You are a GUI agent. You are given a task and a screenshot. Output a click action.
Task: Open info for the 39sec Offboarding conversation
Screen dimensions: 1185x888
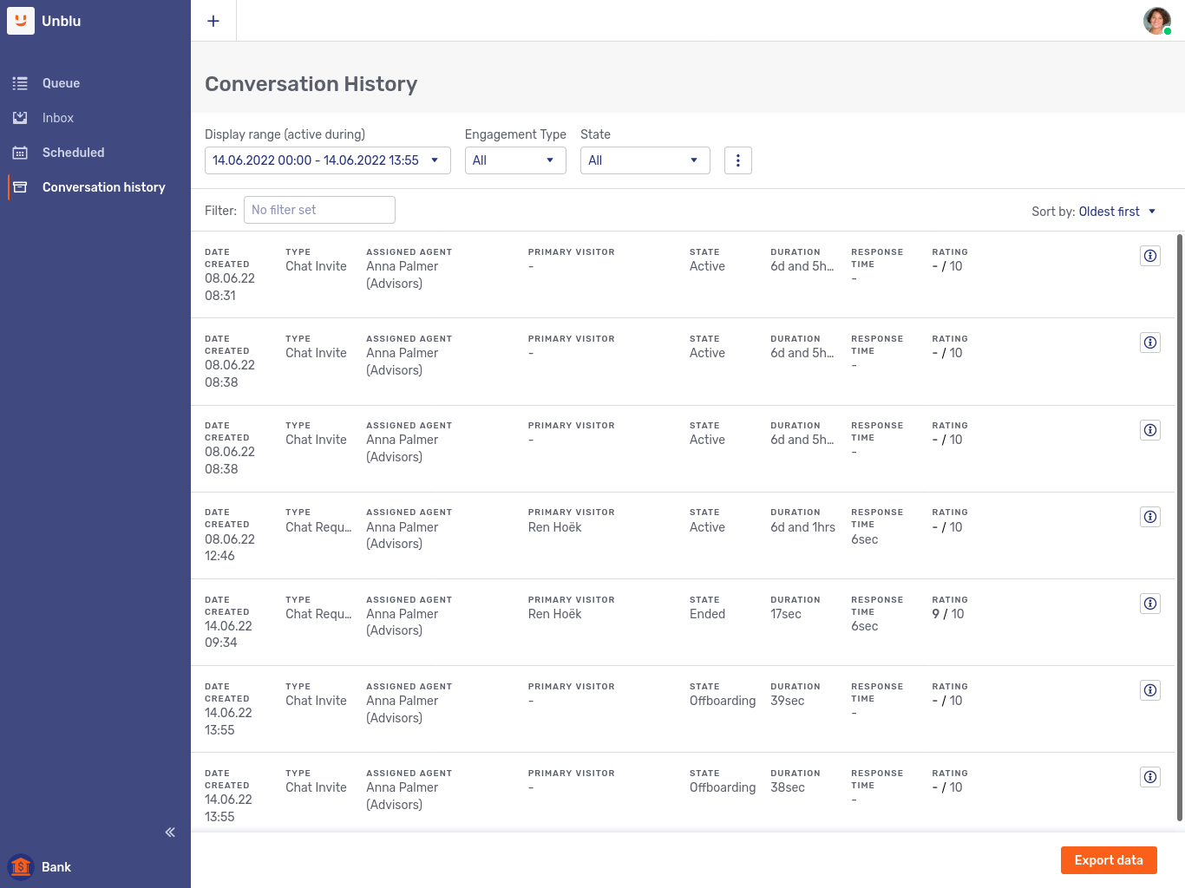(x=1149, y=690)
